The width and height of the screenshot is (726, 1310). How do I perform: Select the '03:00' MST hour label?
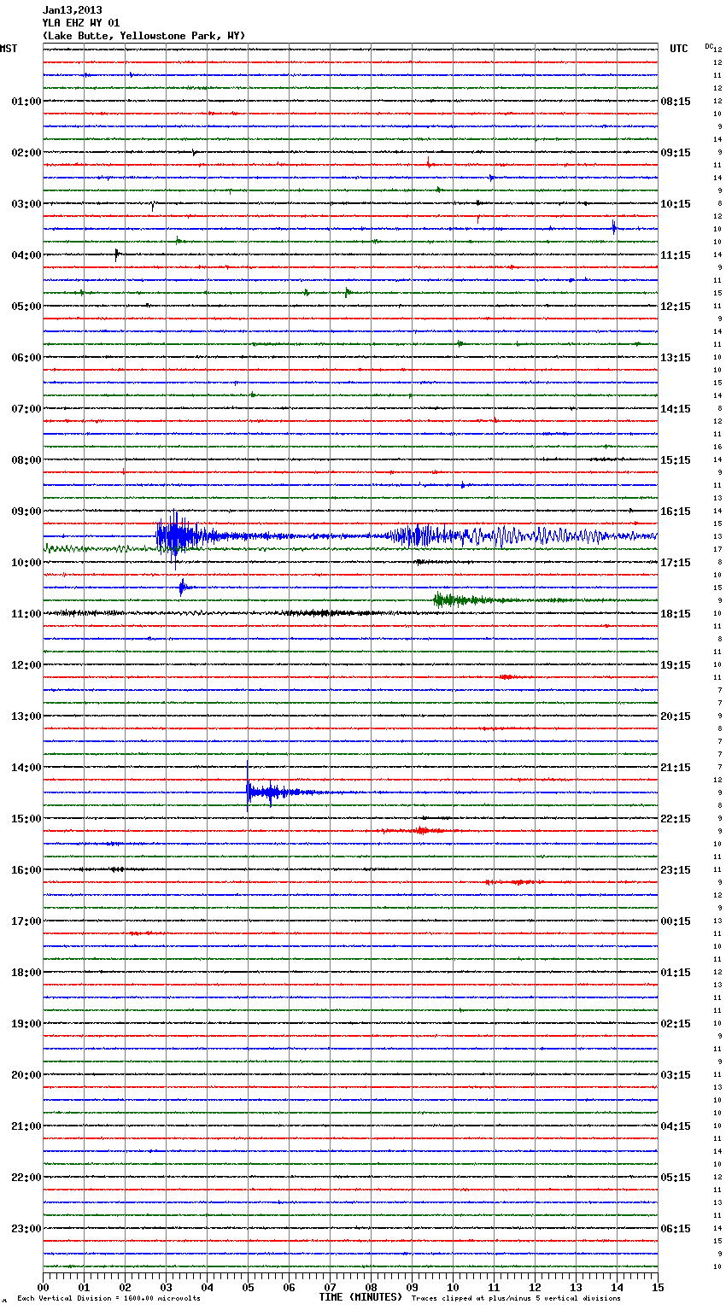point(26,204)
